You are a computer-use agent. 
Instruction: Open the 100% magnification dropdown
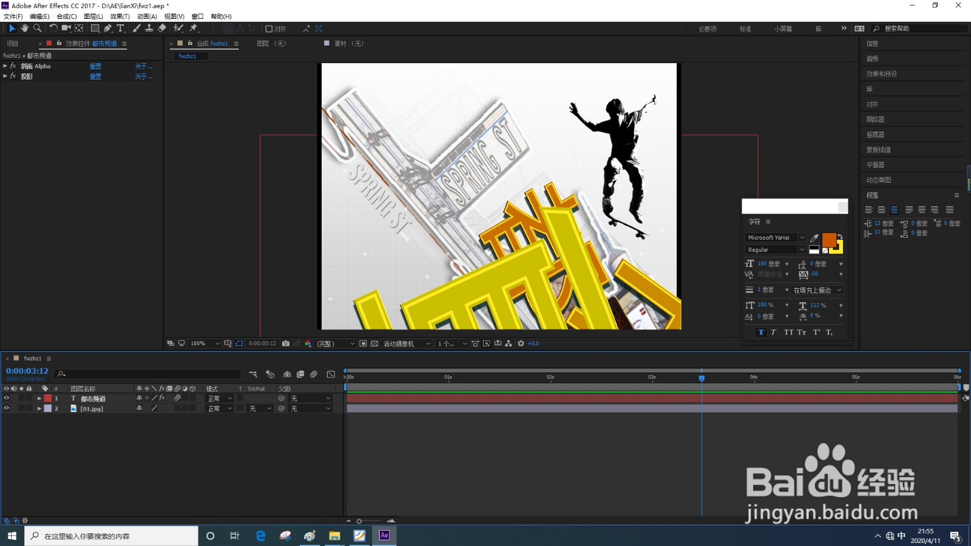point(205,343)
